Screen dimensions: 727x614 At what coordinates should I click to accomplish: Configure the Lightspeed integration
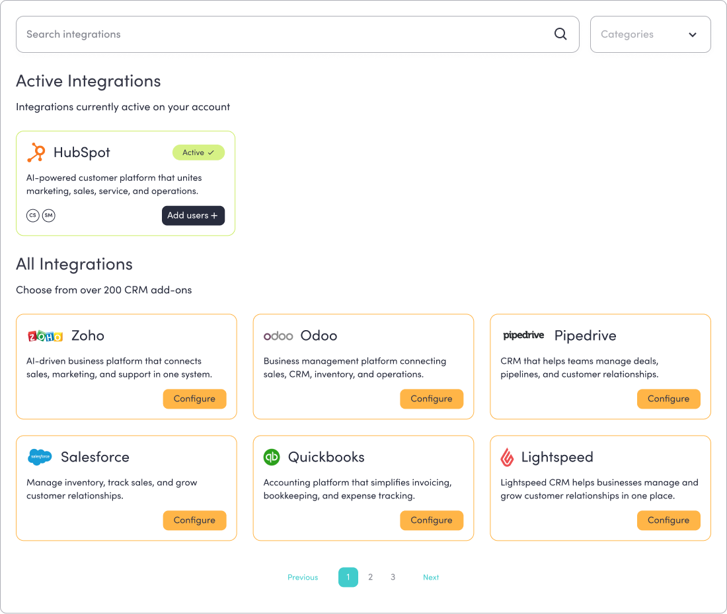click(668, 520)
